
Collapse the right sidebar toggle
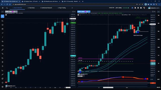pos(158,12)
